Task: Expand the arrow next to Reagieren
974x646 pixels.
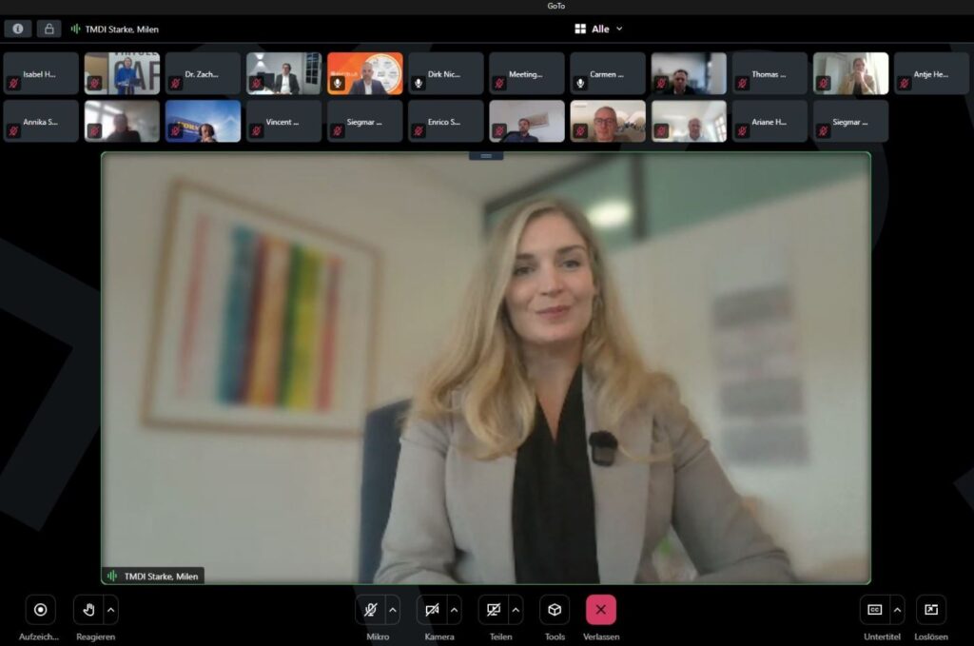Action: [111, 610]
